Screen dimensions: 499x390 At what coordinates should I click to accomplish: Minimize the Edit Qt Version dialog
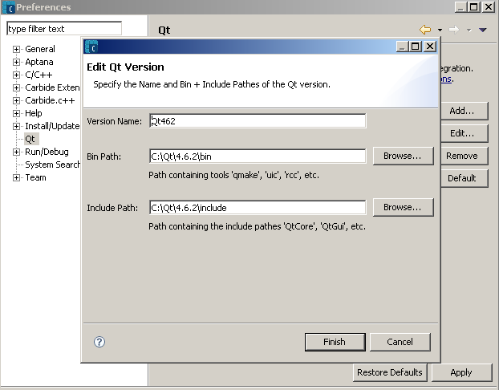coord(402,47)
